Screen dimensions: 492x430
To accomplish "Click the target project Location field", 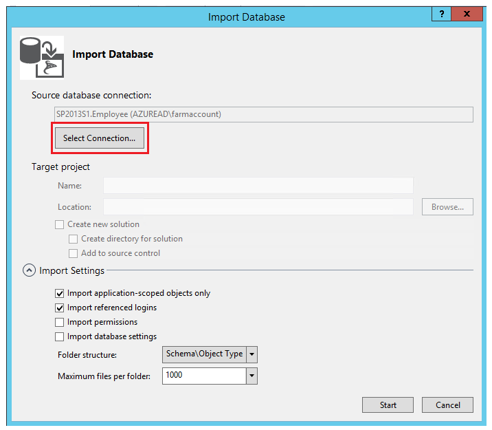I will point(258,207).
